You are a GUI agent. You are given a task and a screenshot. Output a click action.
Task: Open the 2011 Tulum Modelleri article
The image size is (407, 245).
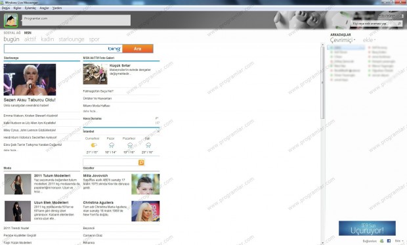pyautogui.click(x=52, y=175)
